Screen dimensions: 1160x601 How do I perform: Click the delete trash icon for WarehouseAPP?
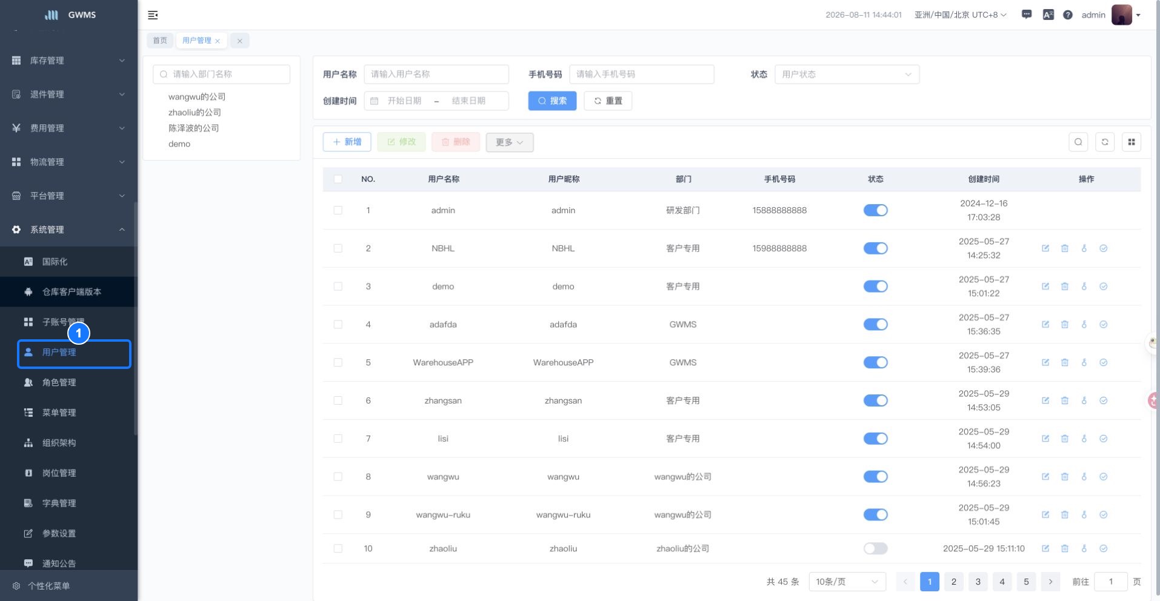[1065, 362]
